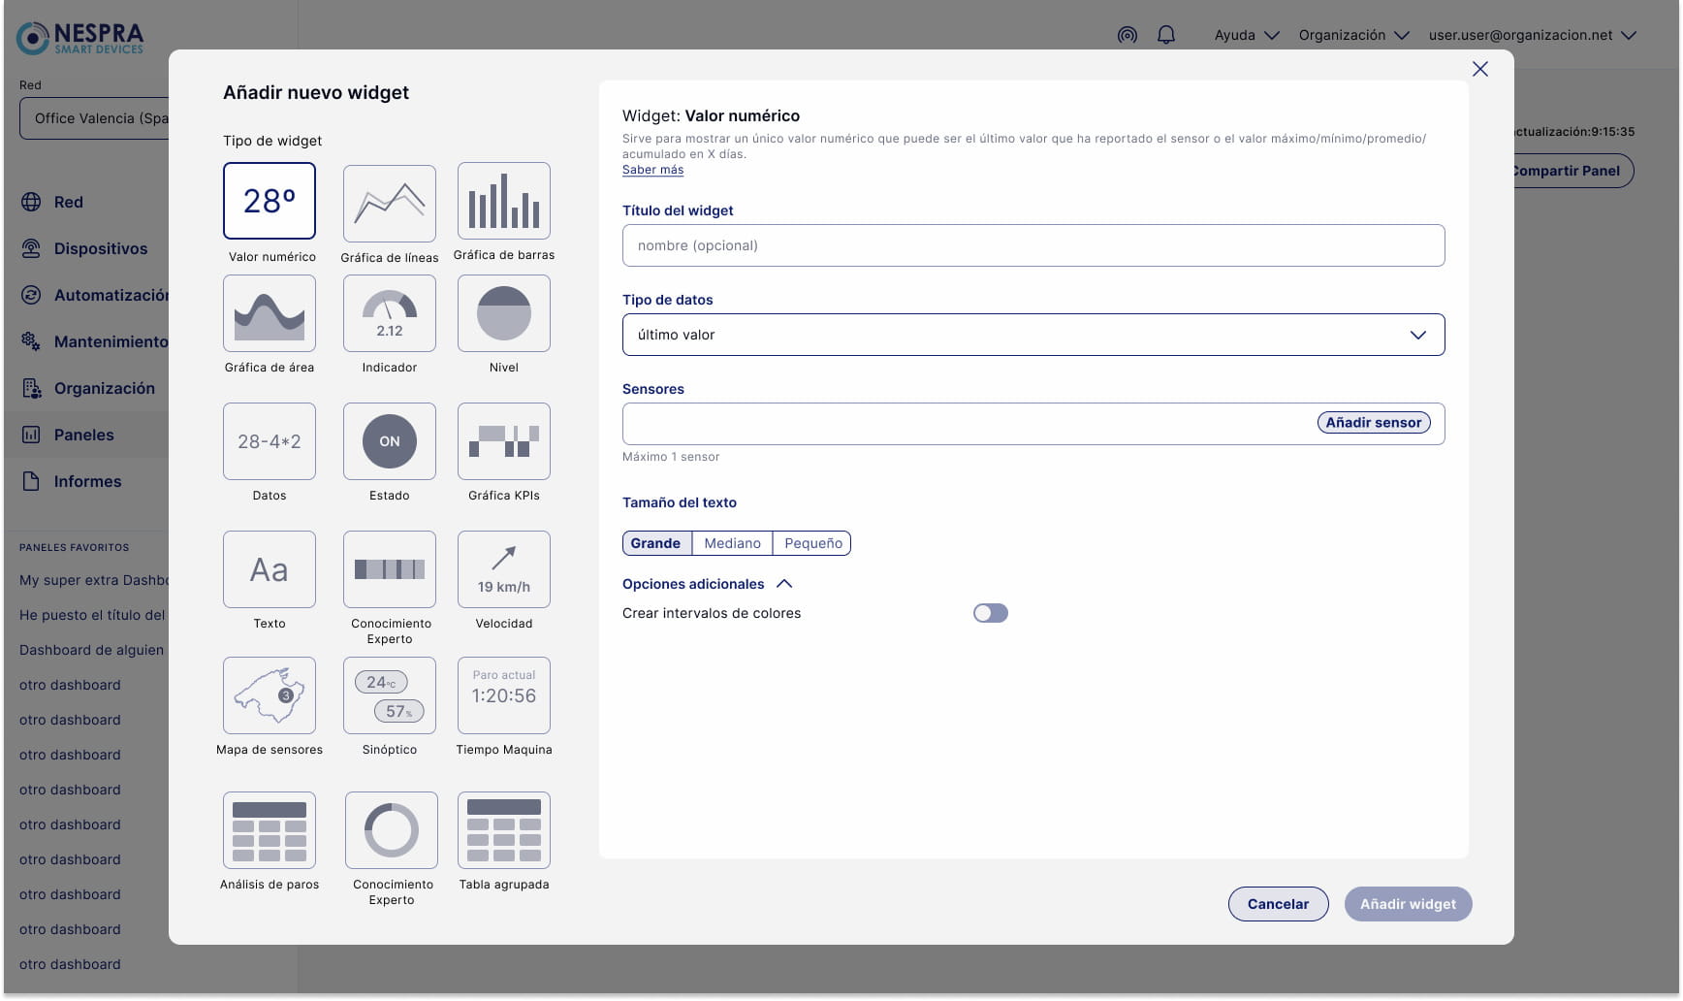The image size is (1683, 1001).
Task: Open the Tipo de datos dropdown
Action: [x=1032, y=335]
